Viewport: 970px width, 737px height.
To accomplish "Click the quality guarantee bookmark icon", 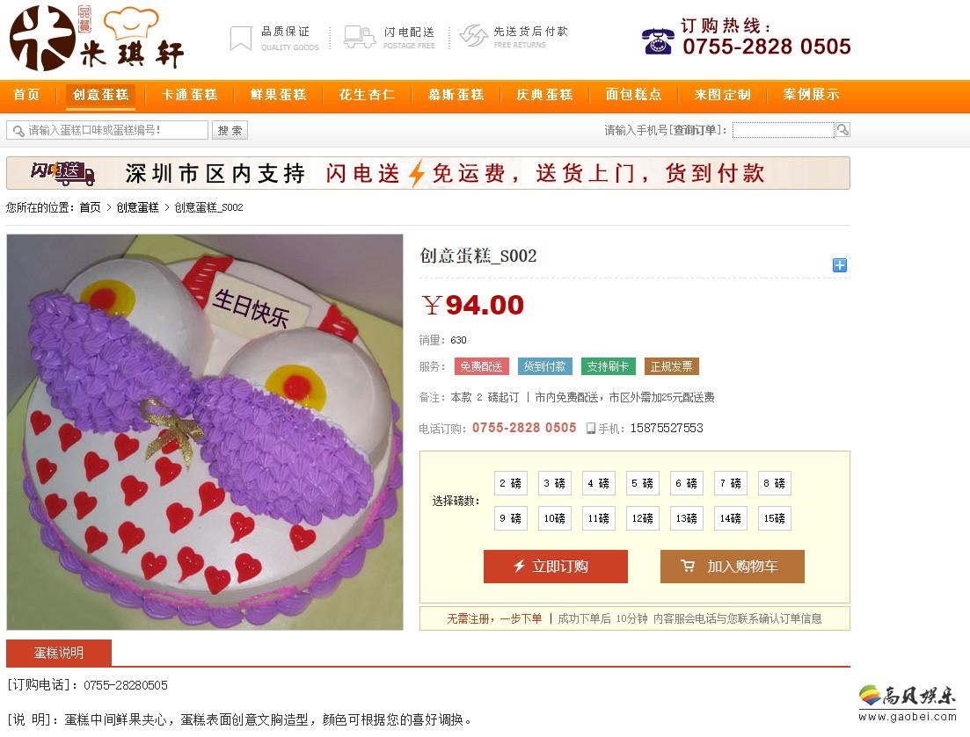I will (x=241, y=39).
